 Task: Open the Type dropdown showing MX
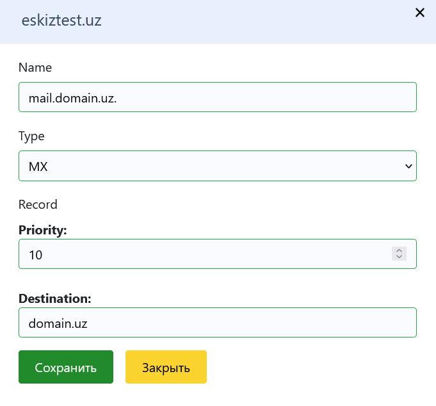(x=218, y=166)
